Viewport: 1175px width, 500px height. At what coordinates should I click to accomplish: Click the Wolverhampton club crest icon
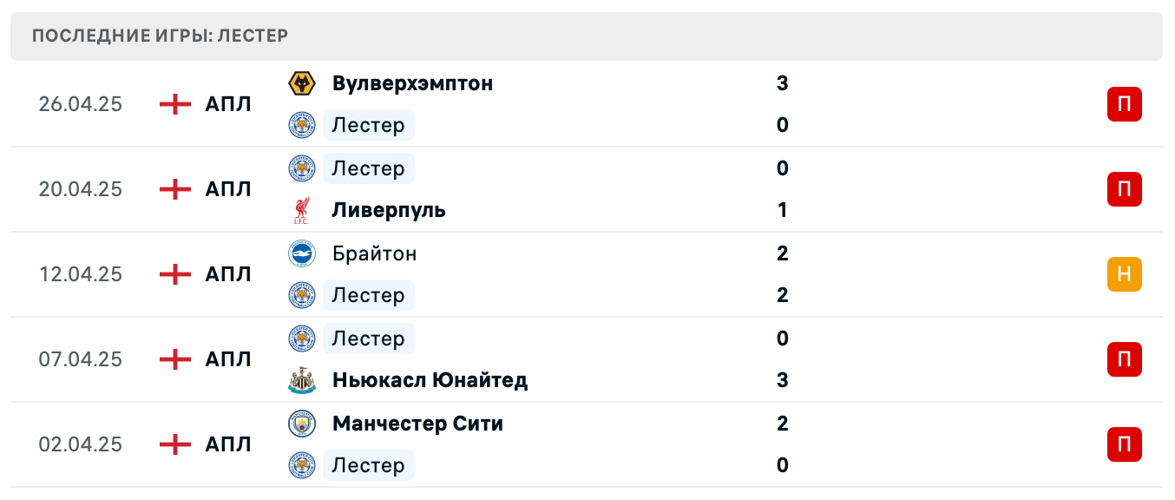point(301,83)
